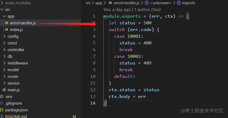Click the JS icon beside index.js
Image resolution: width=228 pixels, height=118 pixels.
[x=6, y=30]
